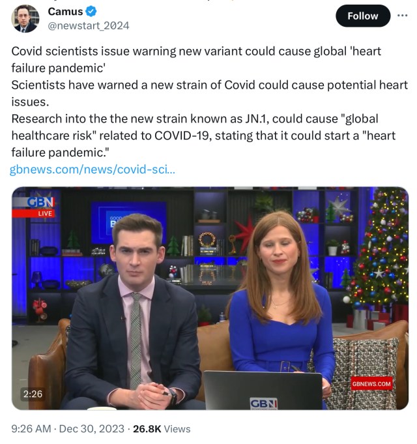
Task: Open the gbnews.com article link
Action: pyautogui.click(x=93, y=170)
